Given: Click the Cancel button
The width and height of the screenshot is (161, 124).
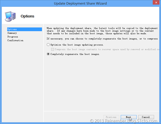Looking at the screenshot, I should click(x=146, y=117).
